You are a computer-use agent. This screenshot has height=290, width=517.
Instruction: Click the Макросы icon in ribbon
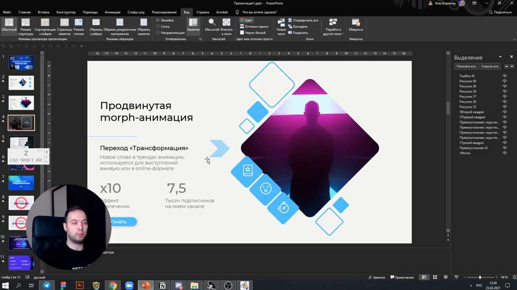tap(355, 23)
